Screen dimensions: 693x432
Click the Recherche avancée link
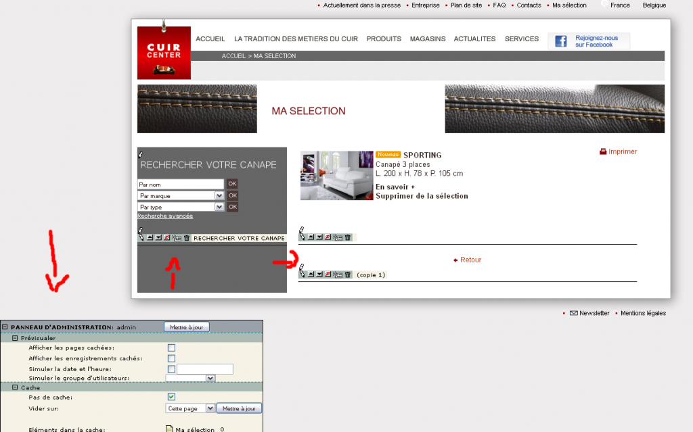165,216
